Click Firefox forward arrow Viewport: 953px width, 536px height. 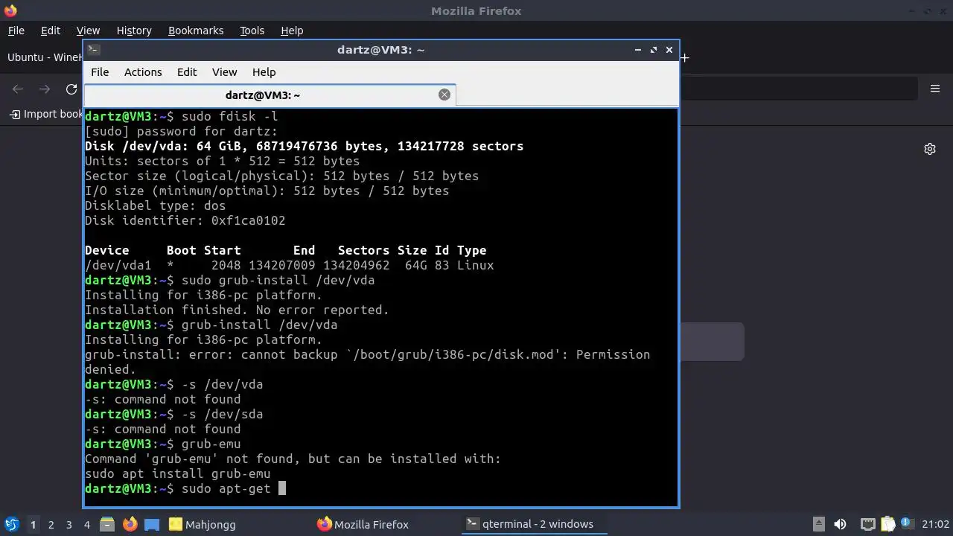(x=45, y=89)
